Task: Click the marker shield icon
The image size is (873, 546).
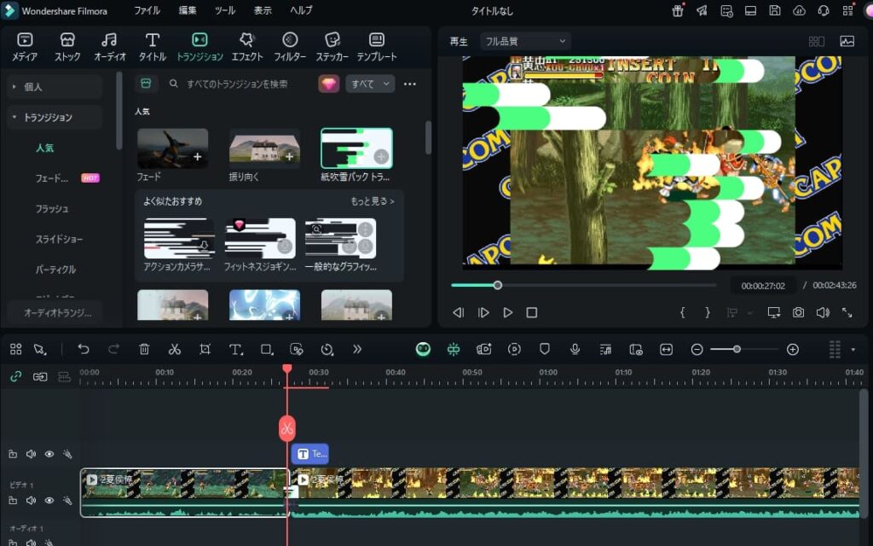Action: click(x=545, y=349)
